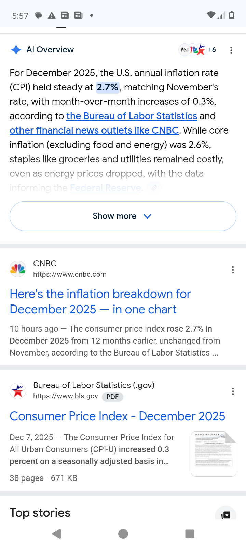Open Consumer Price Index December 2025 result
246x548 pixels.
[117, 416]
